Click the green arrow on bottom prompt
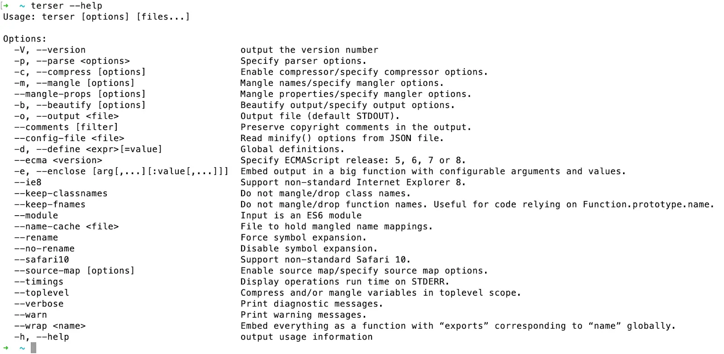 pos(6,348)
